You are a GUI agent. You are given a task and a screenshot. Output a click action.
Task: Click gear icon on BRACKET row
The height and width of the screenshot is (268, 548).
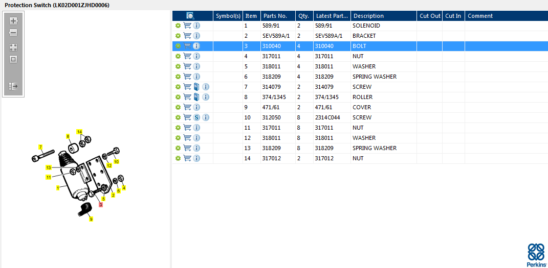tap(178, 36)
